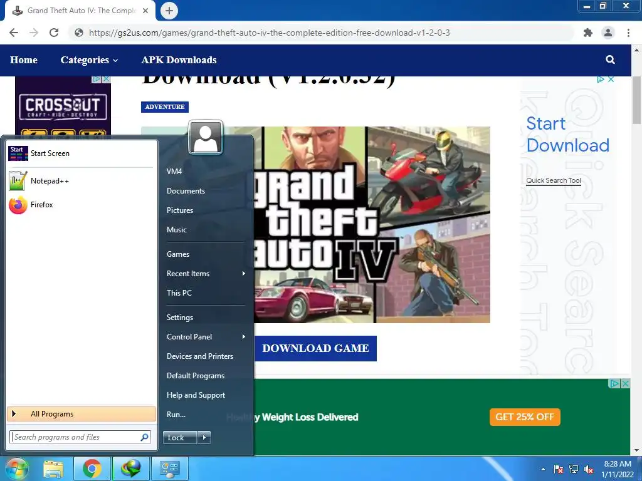Click scrollbar down arrow
Screen dimensions: 642x481
(637, 451)
